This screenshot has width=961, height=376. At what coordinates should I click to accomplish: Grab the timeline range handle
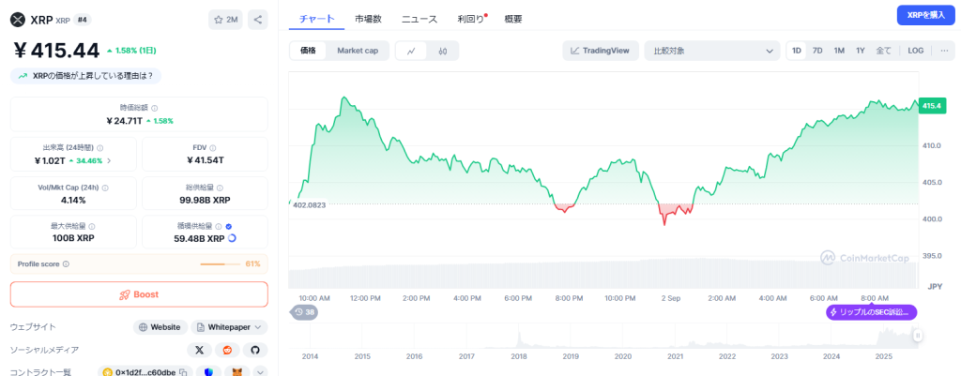918,335
